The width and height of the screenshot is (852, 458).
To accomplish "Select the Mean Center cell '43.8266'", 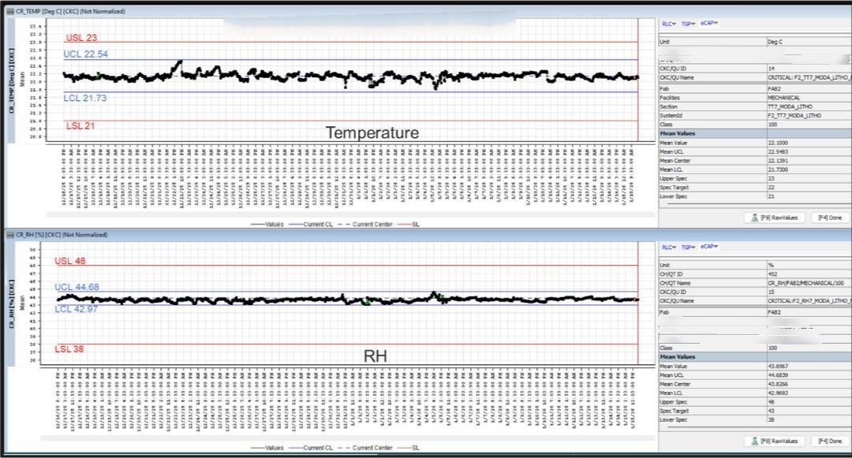I will [x=809, y=384].
